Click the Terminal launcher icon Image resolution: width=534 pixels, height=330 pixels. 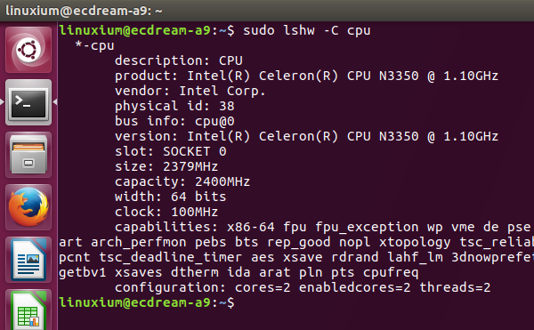pos(28,102)
